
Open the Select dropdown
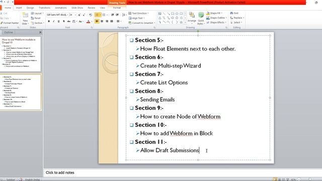coord(236,22)
